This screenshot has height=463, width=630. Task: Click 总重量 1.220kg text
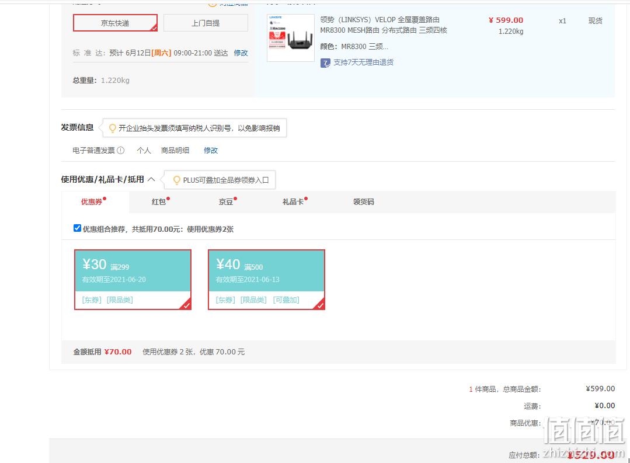(x=101, y=81)
